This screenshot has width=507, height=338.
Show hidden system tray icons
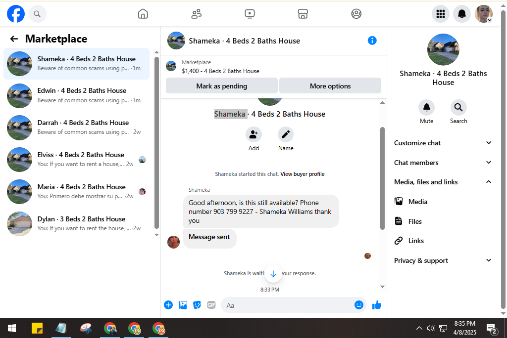419,328
